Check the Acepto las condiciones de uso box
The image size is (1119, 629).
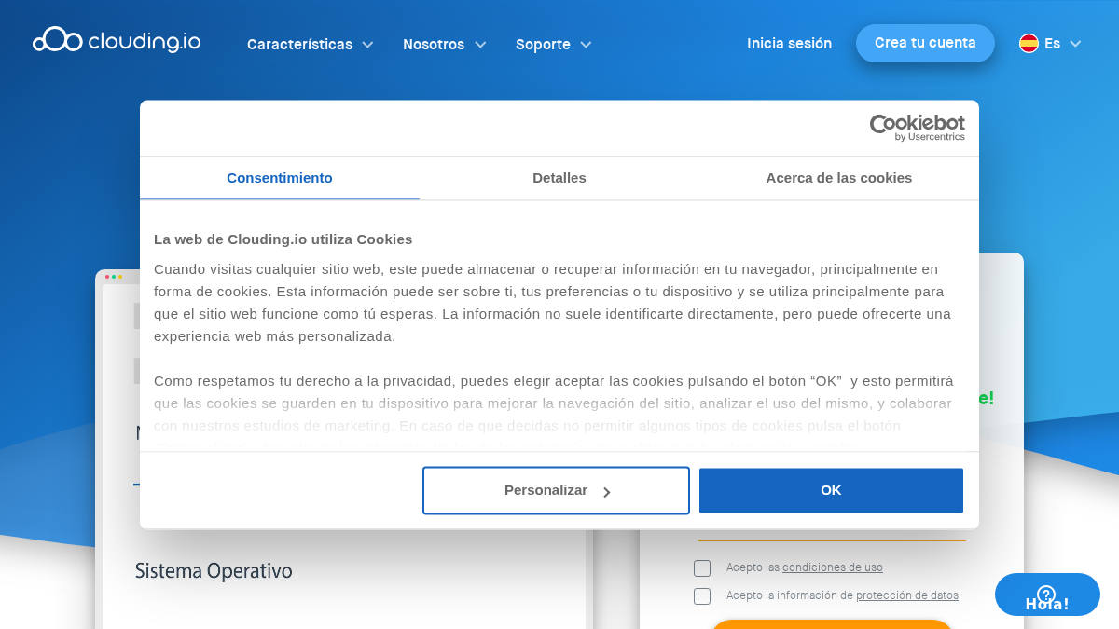tap(702, 568)
